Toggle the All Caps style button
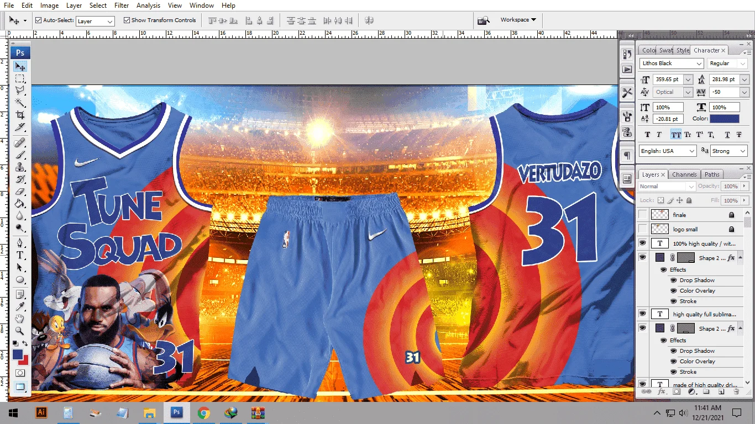This screenshot has height=424, width=755. coord(675,135)
